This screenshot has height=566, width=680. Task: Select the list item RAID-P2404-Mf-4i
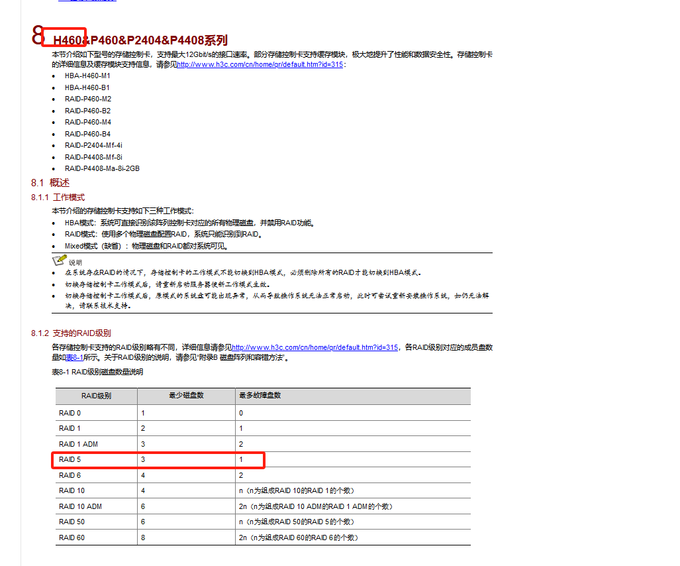tap(93, 145)
